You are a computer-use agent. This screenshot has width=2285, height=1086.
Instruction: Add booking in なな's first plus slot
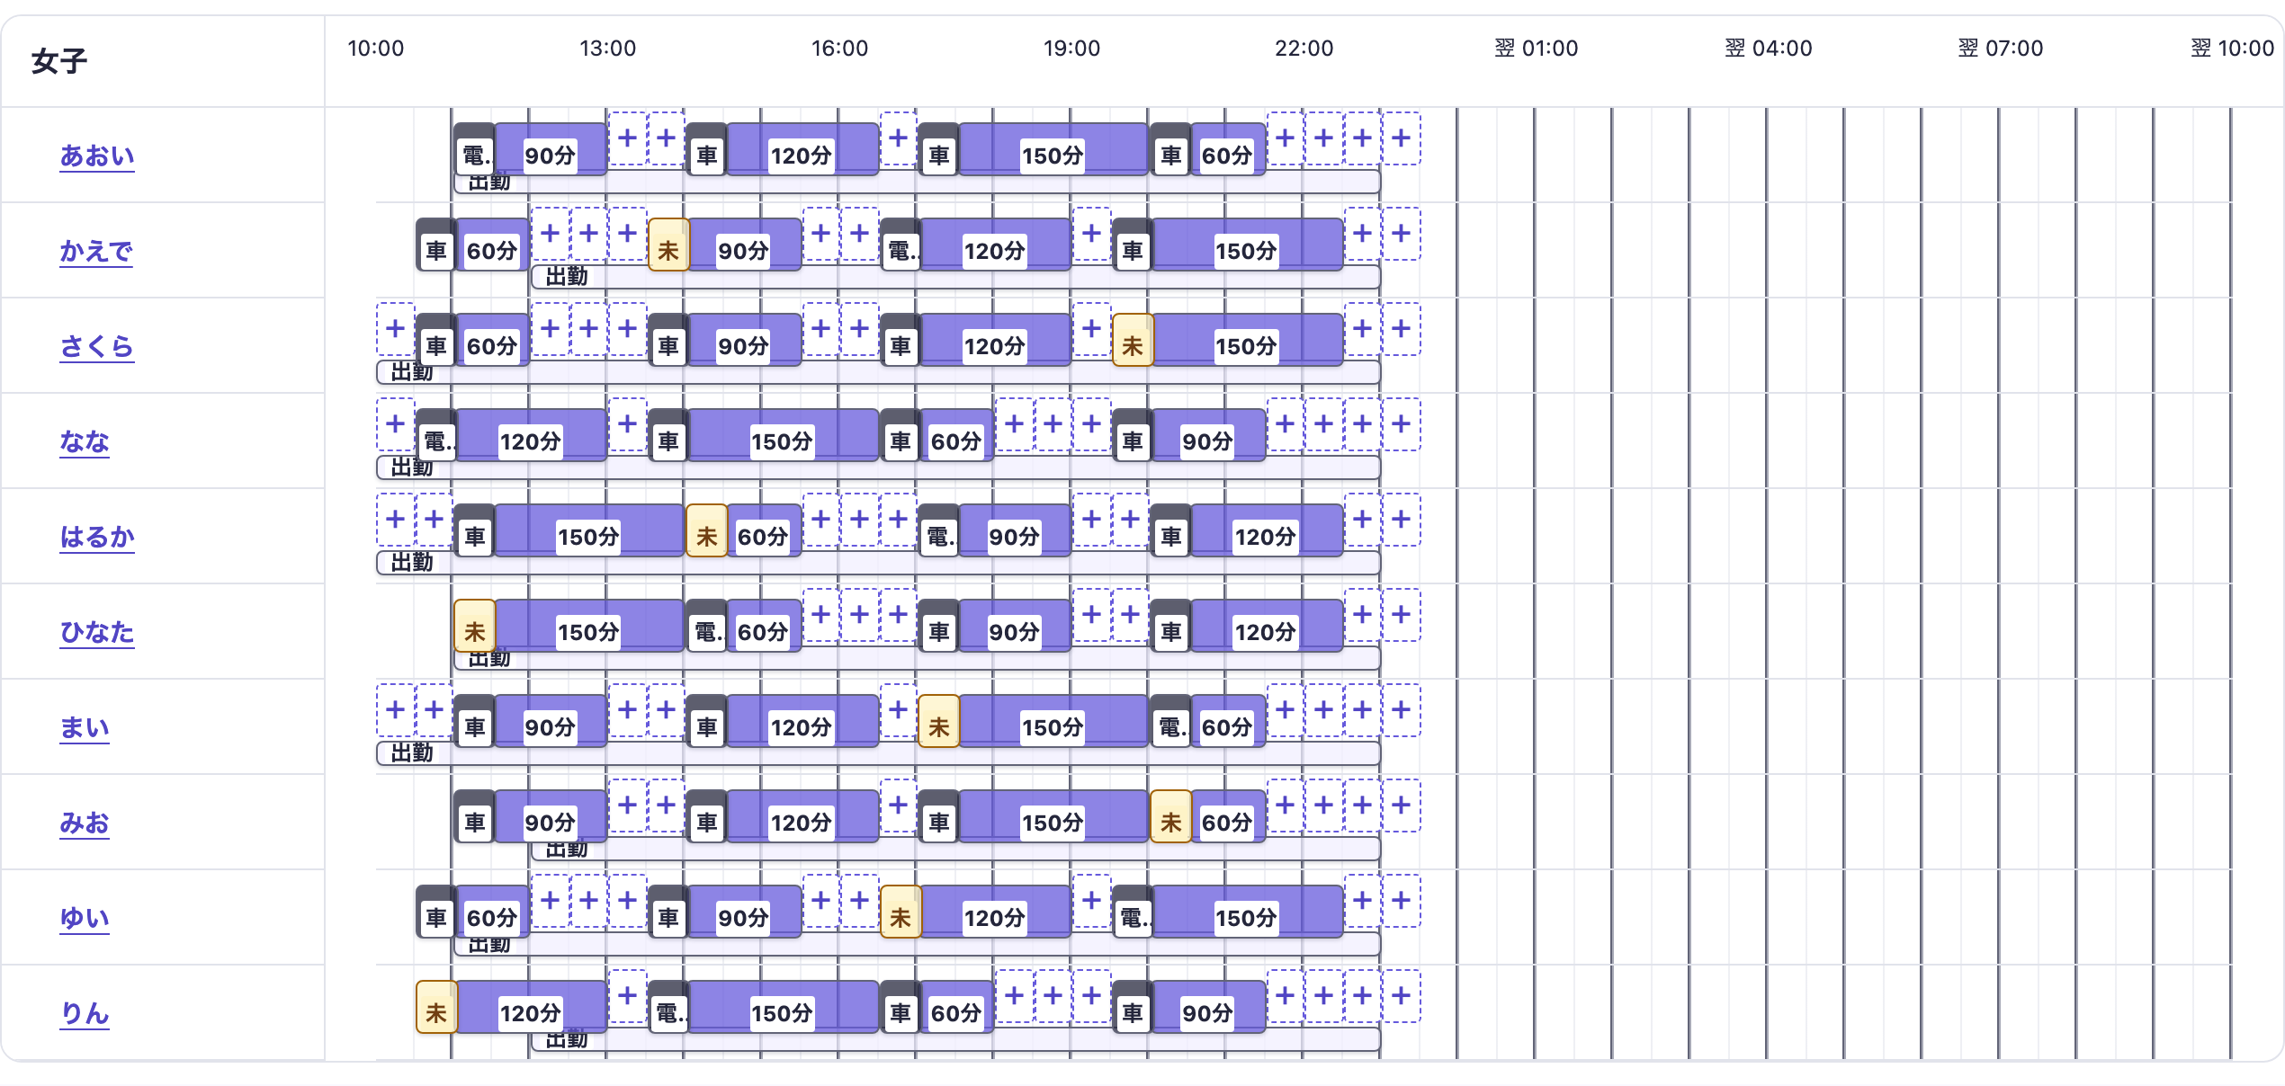tap(395, 424)
